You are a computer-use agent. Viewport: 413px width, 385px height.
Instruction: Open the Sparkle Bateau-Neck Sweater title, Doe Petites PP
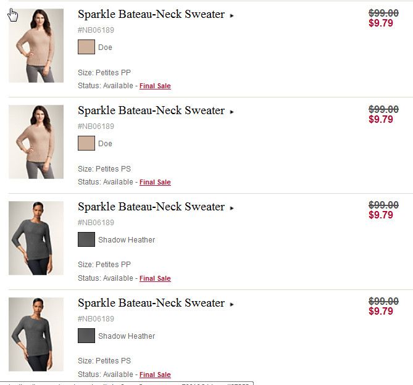(151, 14)
